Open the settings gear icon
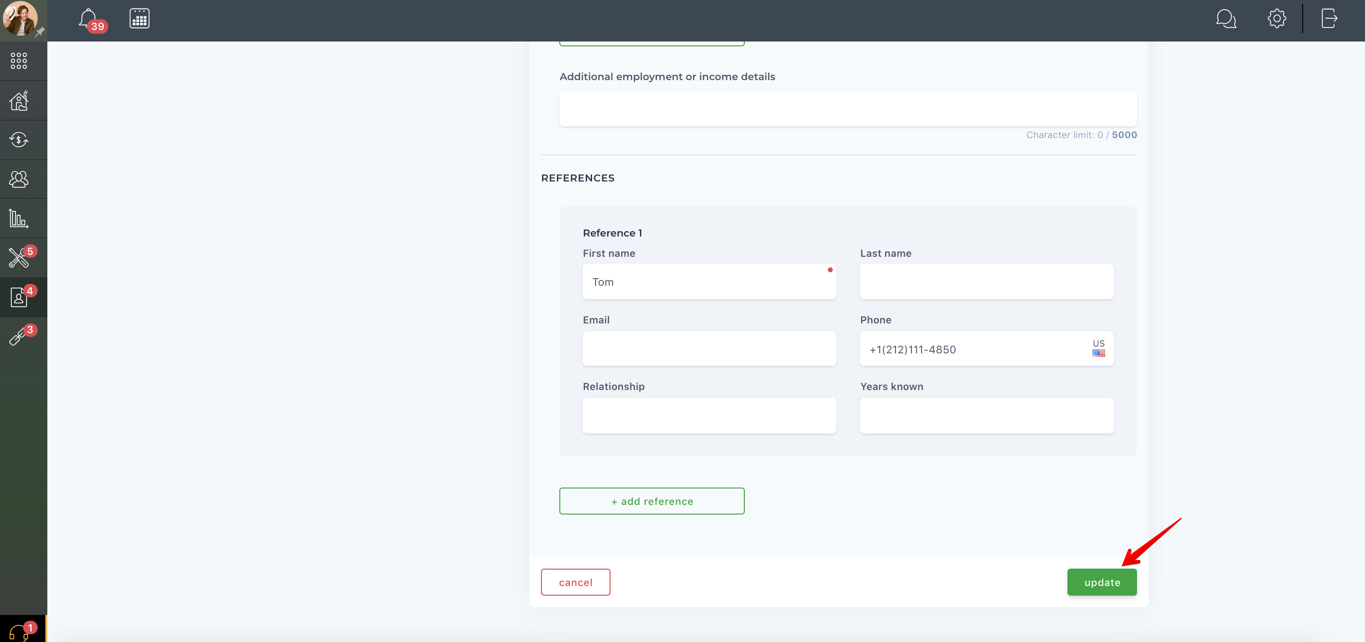1365x642 pixels. click(x=1277, y=18)
